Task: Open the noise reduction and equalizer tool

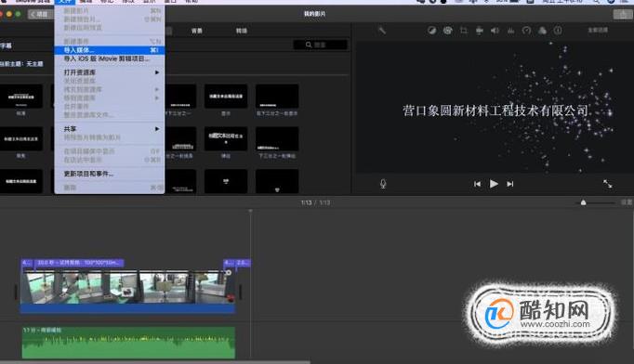Action: [510, 31]
